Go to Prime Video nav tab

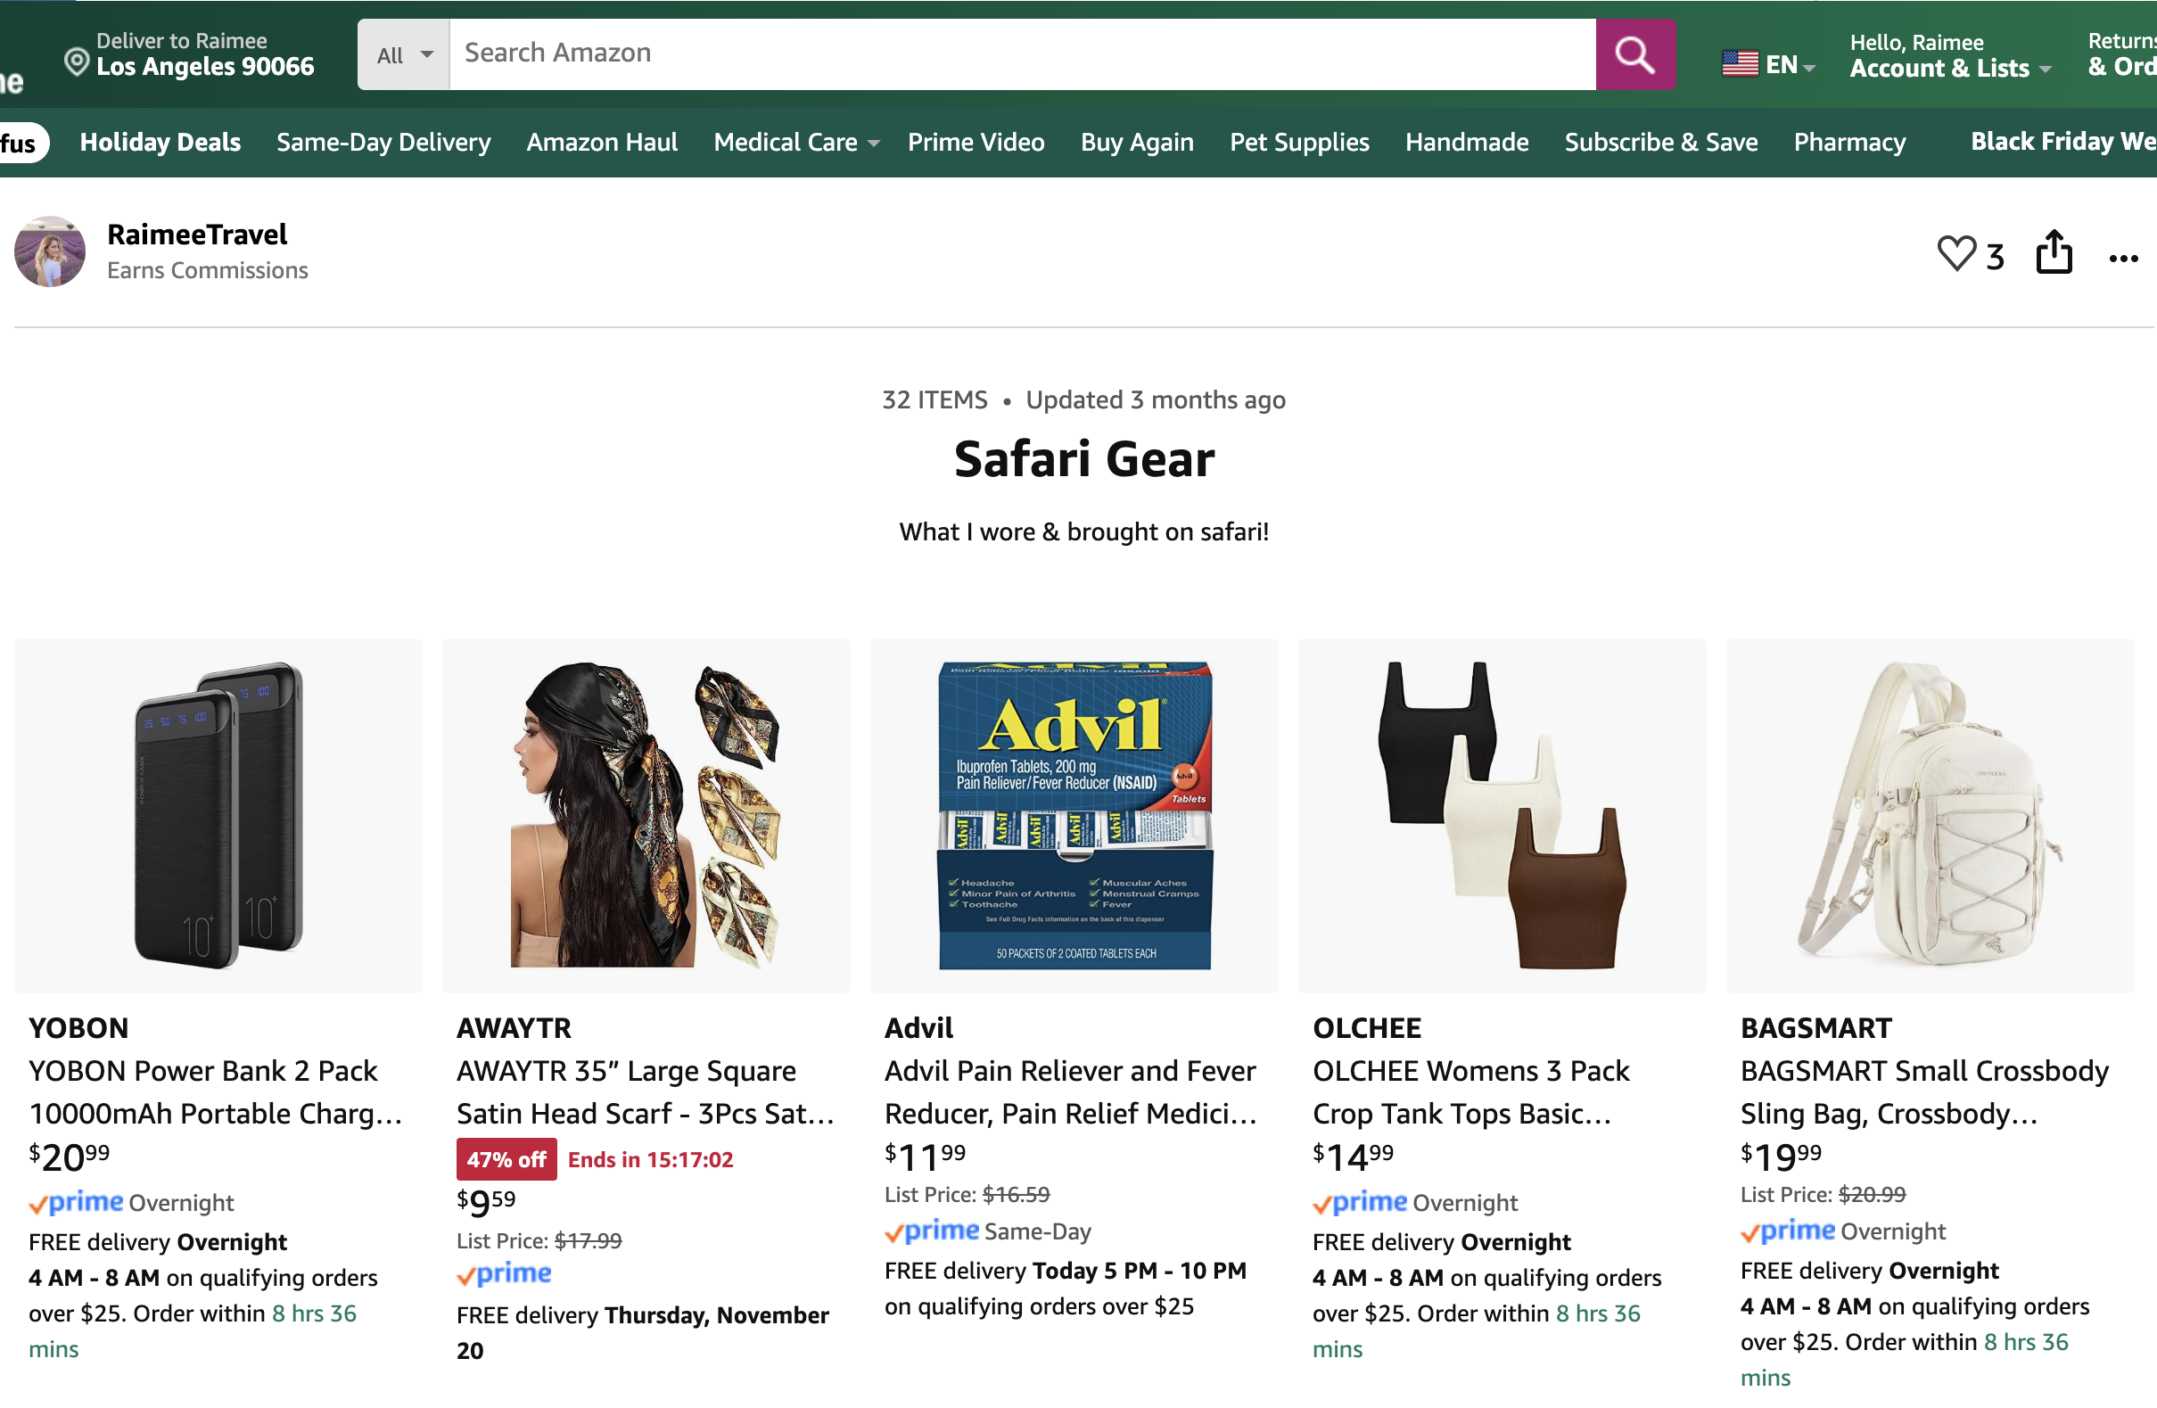976,143
